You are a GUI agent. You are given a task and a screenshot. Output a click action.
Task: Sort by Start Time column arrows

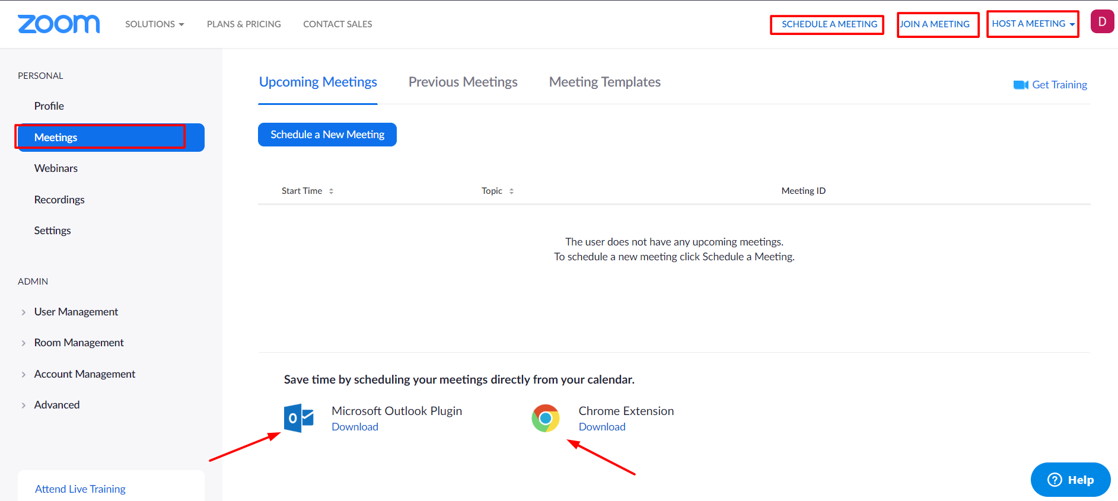point(332,191)
